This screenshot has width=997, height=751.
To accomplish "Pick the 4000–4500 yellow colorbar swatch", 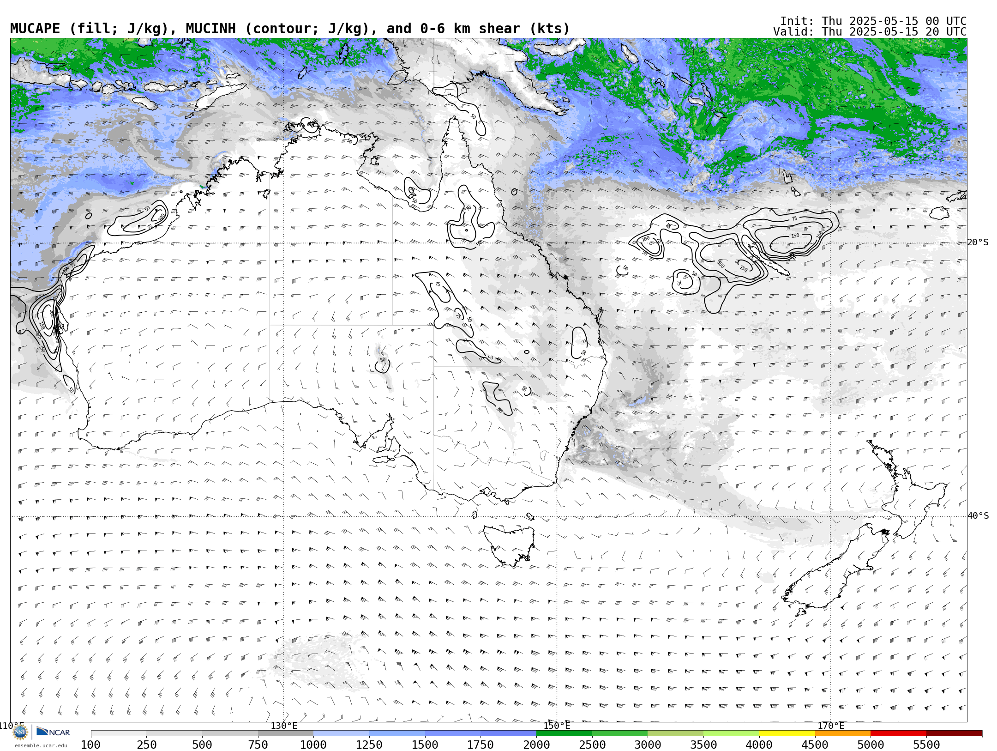I will [787, 733].
